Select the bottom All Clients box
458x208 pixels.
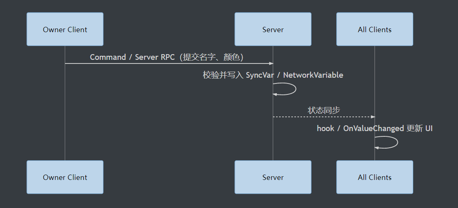coord(375,177)
